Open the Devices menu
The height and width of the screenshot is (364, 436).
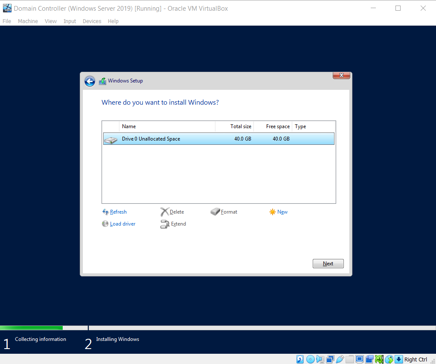pyautogui.click(x=92, y=21)
